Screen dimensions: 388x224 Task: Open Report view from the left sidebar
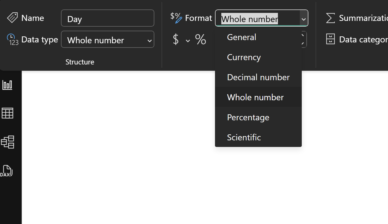pos(7,85)
